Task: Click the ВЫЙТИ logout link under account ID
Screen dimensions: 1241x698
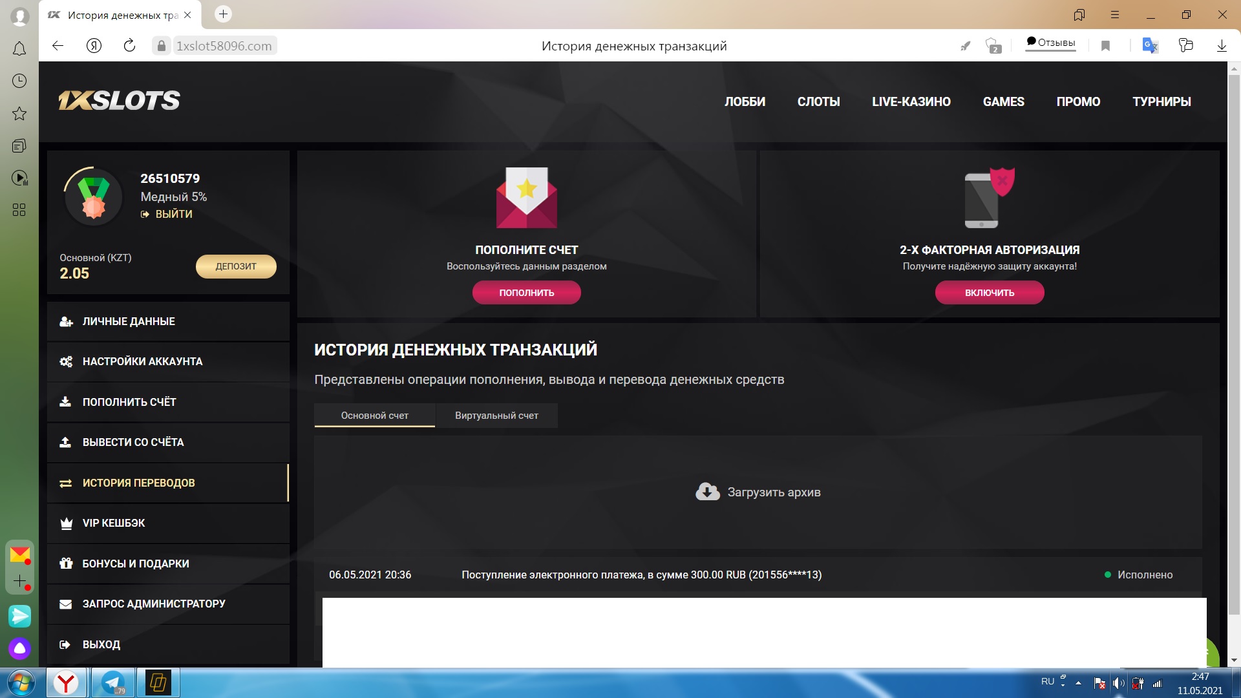Action: coord(173,214)
